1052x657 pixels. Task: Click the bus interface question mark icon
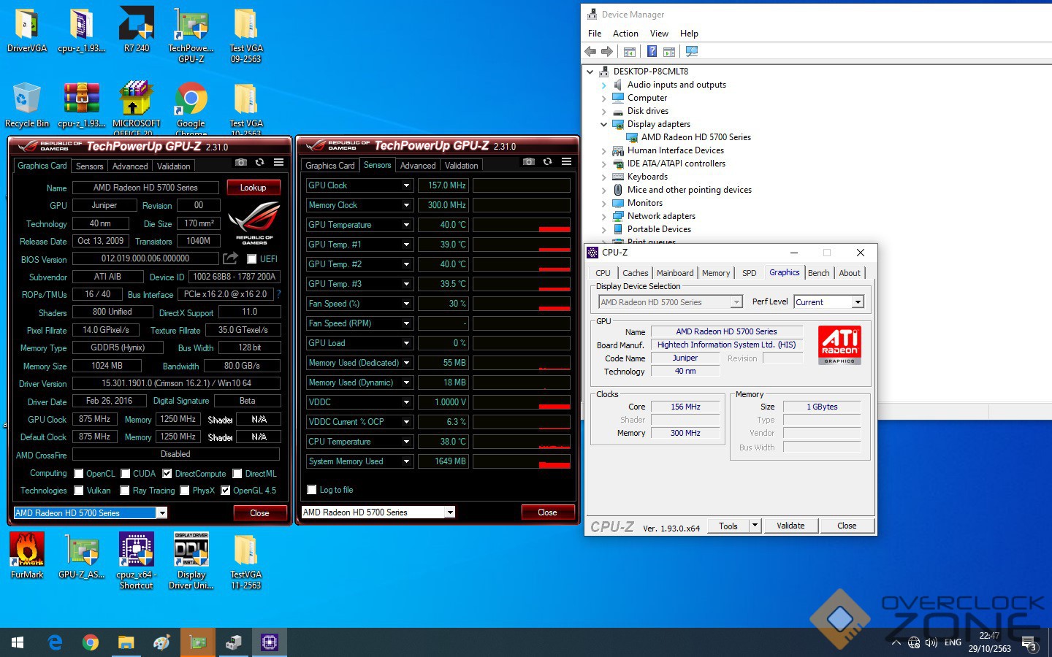click(x=278, y=294)
